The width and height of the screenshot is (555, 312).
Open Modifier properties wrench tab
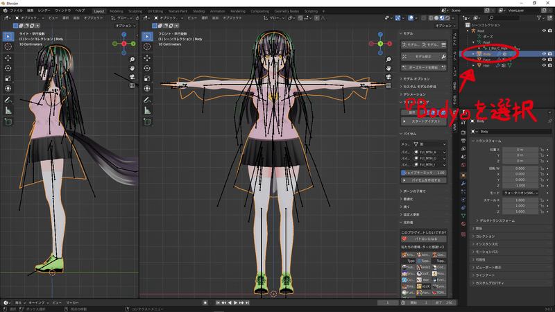click(463, 184)
